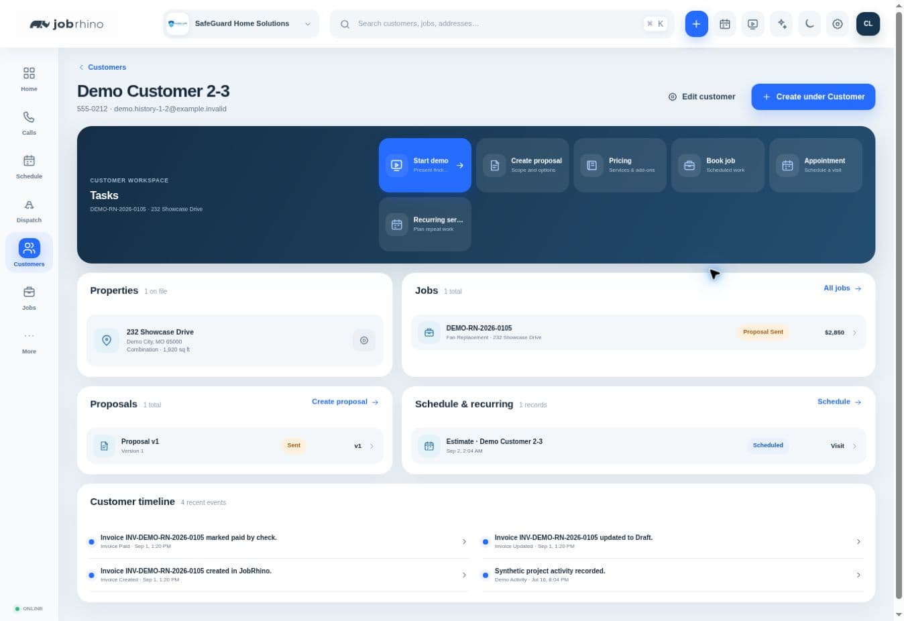
Task: Click the ONLINE status indicator
Action: [28, 609]
